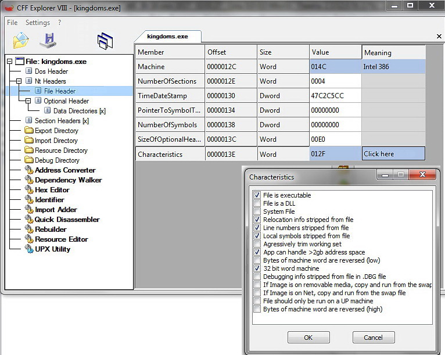Select the kingdoms.exe tab
This screenshot has height=355, width=445.
(x=167, y=37)
